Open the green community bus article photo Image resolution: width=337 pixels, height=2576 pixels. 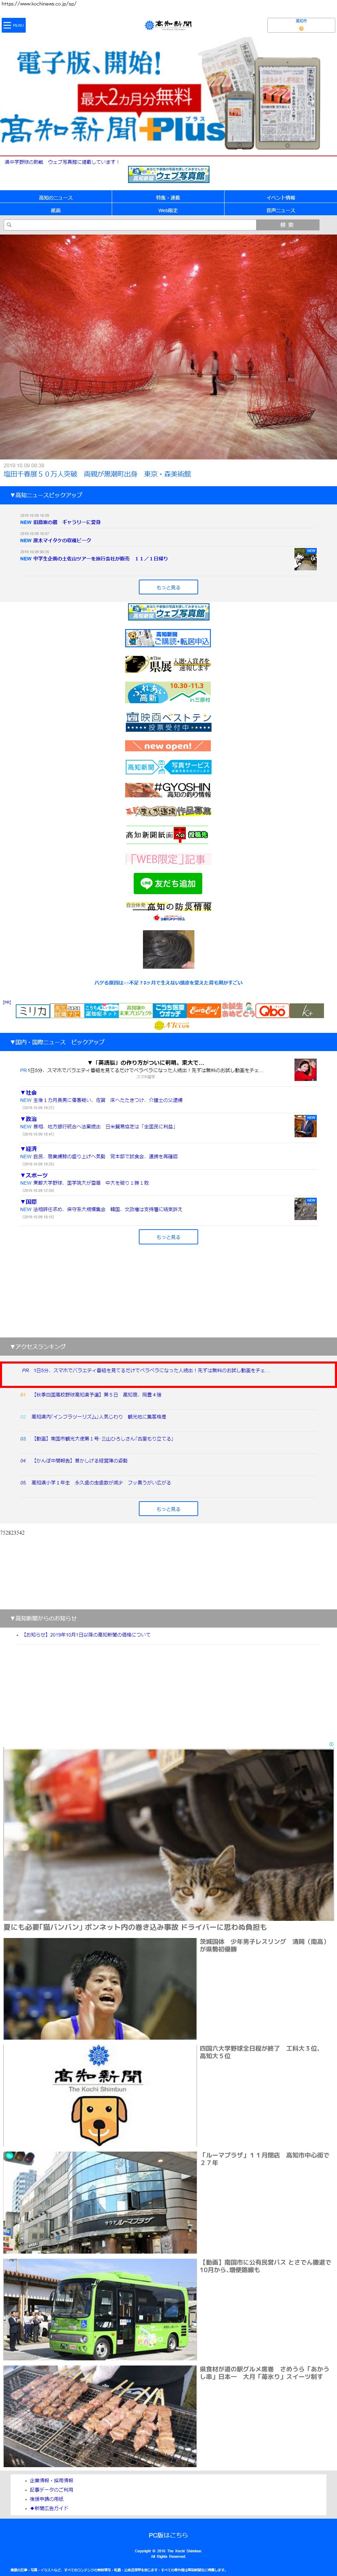point(100,2308)
